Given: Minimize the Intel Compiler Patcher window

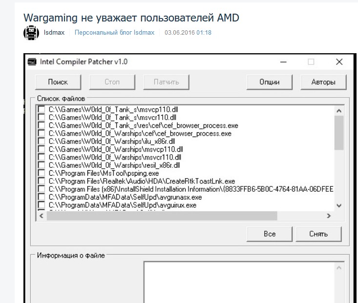Looking at the screenshot, I should point(283,62).
